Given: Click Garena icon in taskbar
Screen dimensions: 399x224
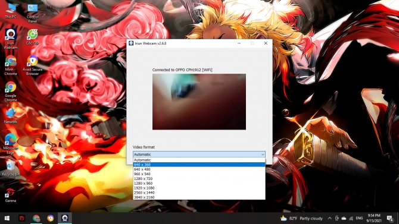Looking at the screenshot, I should coord(21,218).
